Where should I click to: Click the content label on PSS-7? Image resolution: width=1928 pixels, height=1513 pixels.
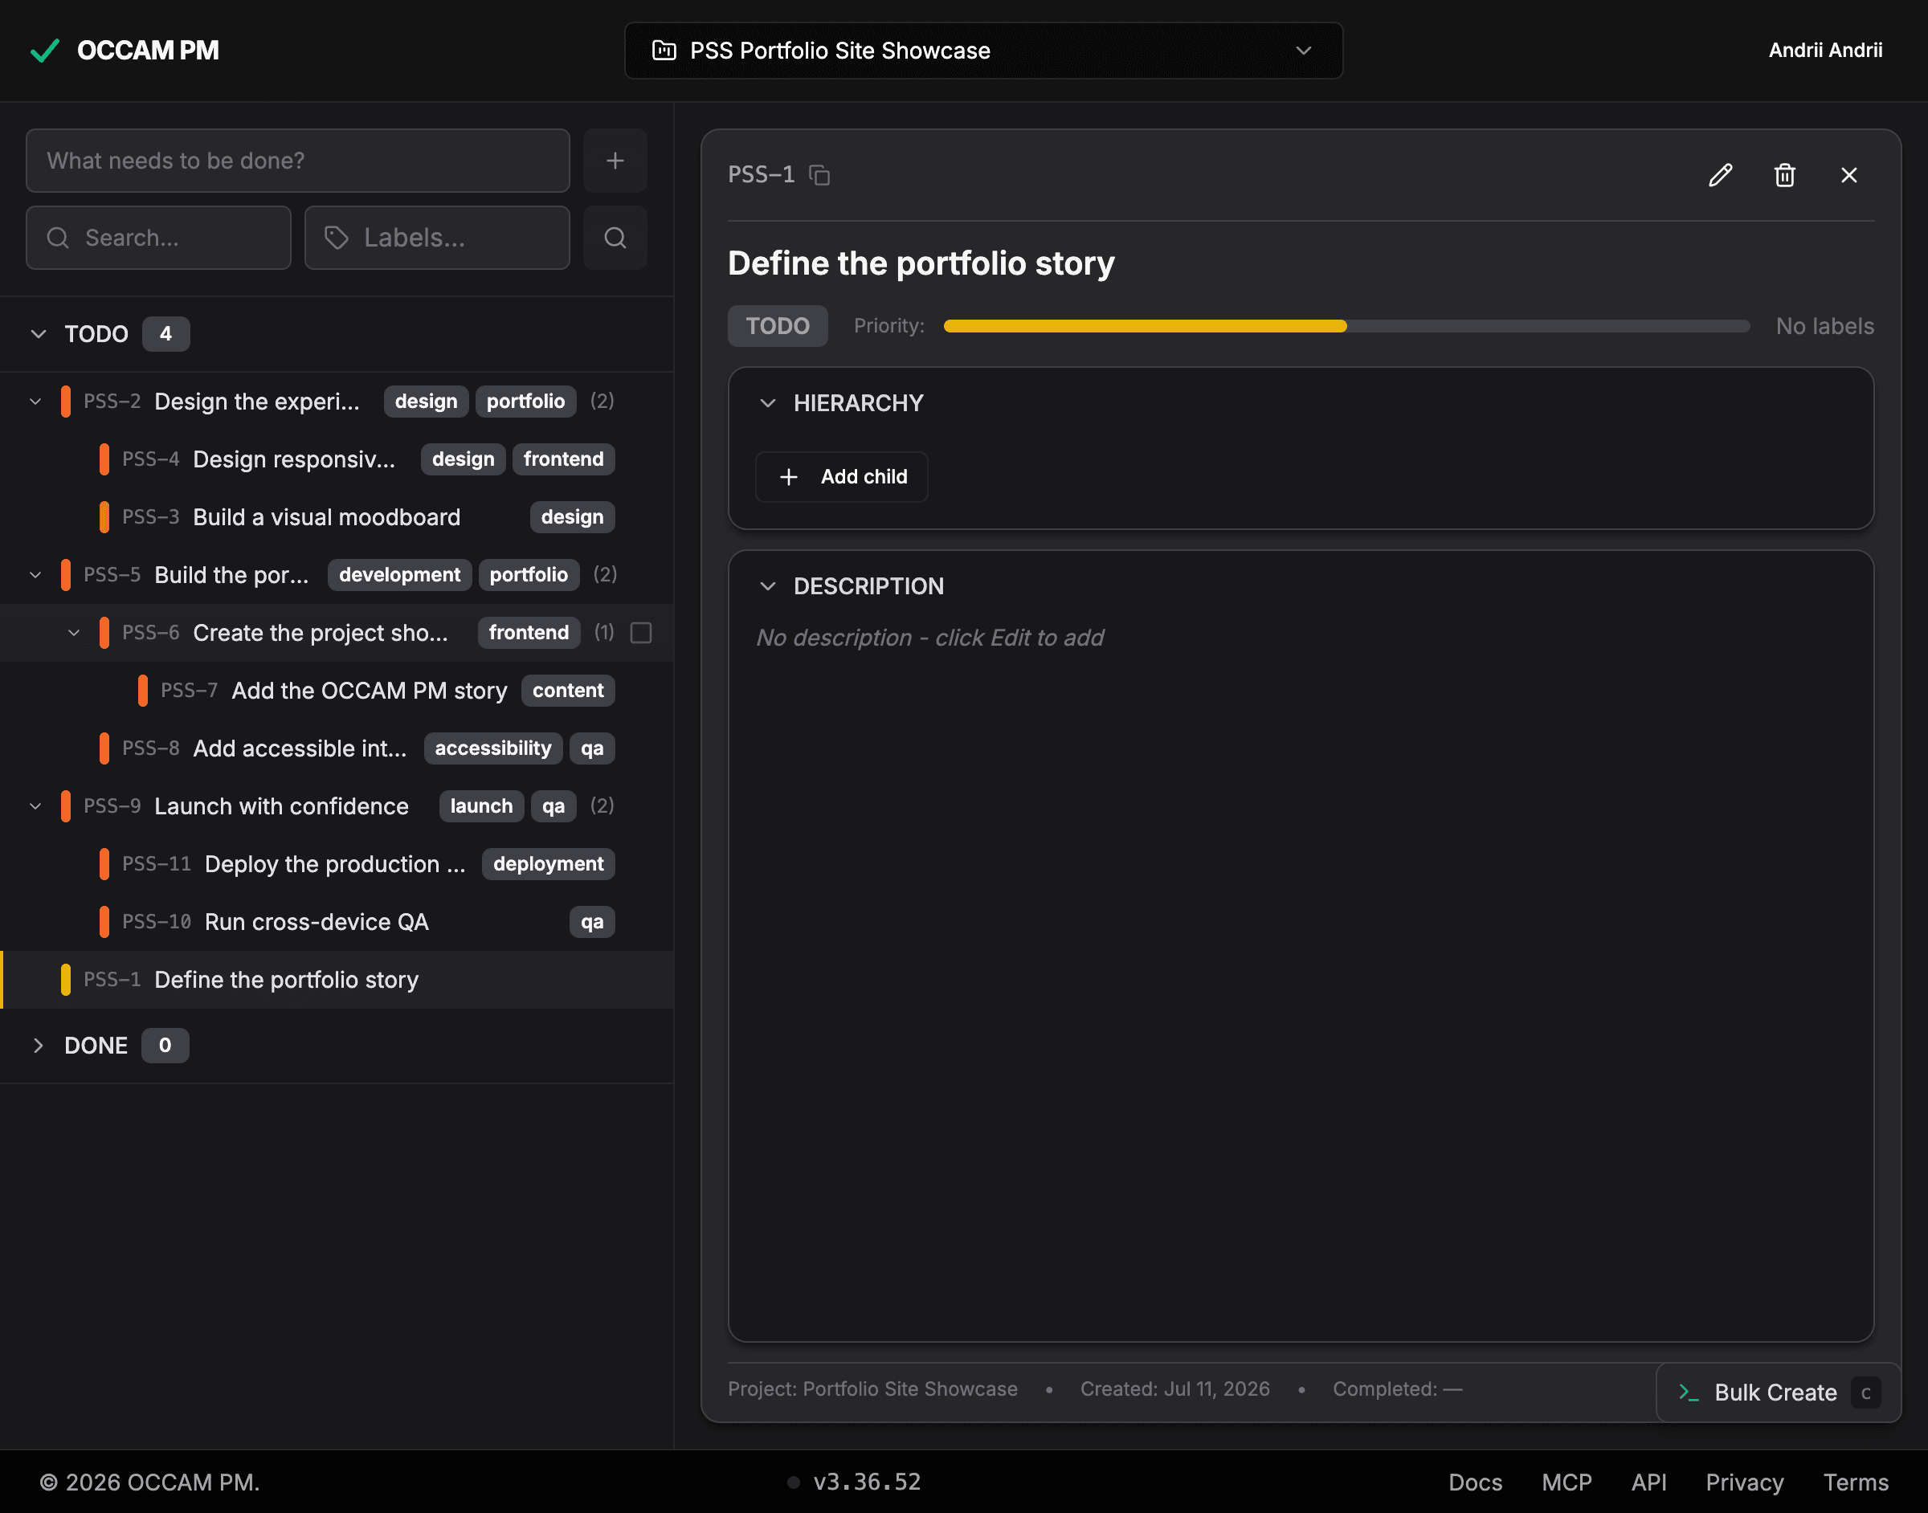coord(568,691)
